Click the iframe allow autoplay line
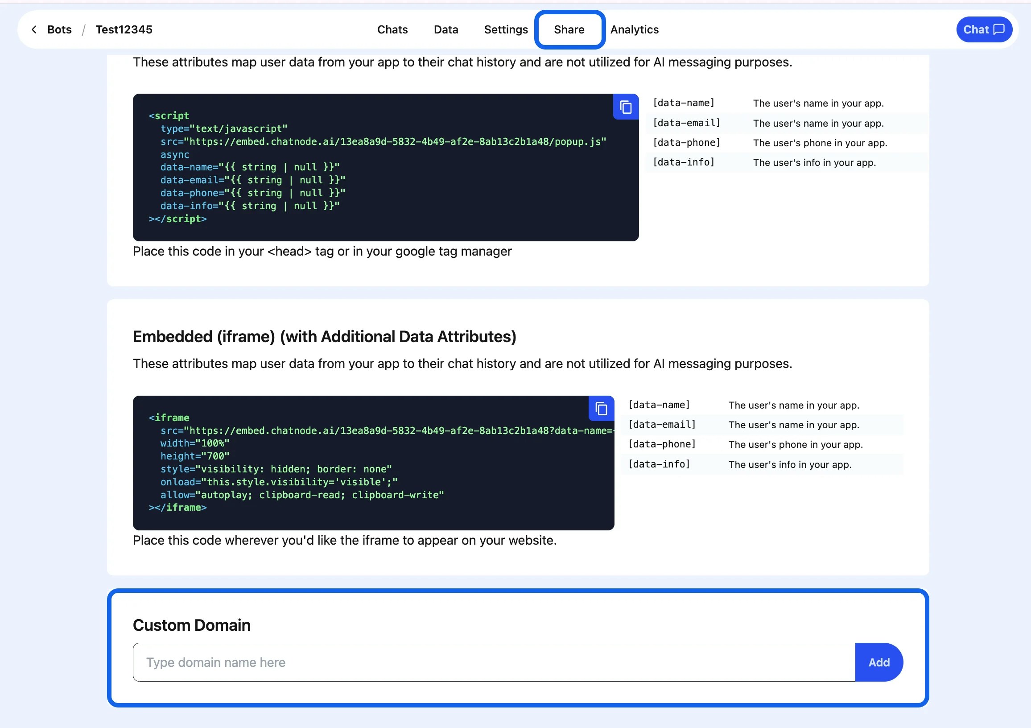The image size is (1031, 728). click(x=302, y=494)
